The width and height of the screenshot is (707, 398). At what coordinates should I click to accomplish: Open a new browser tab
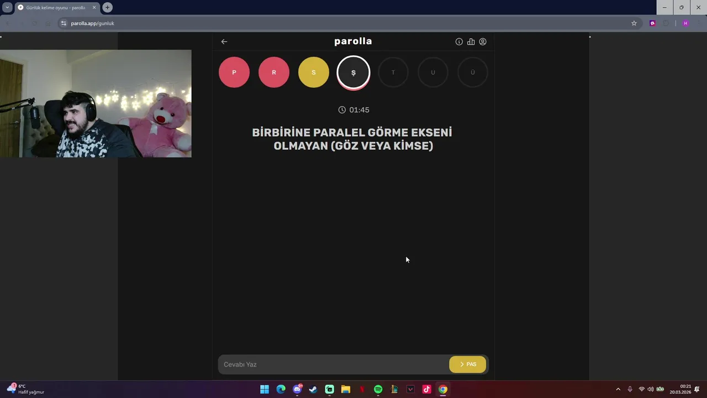[x=107, y=8]
